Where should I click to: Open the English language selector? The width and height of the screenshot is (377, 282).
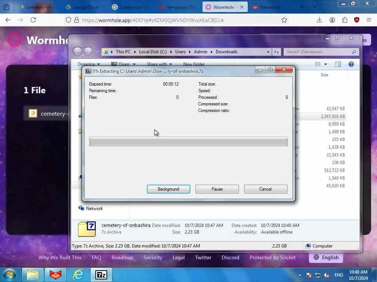[326, 257]
